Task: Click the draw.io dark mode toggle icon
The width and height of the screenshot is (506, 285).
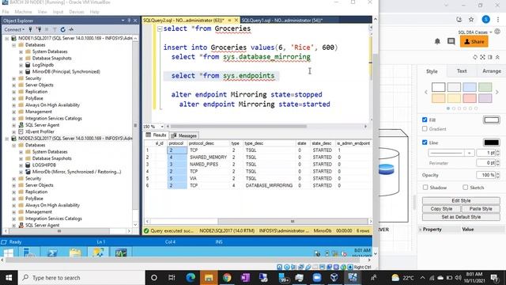Action: (x=475, y=57)
